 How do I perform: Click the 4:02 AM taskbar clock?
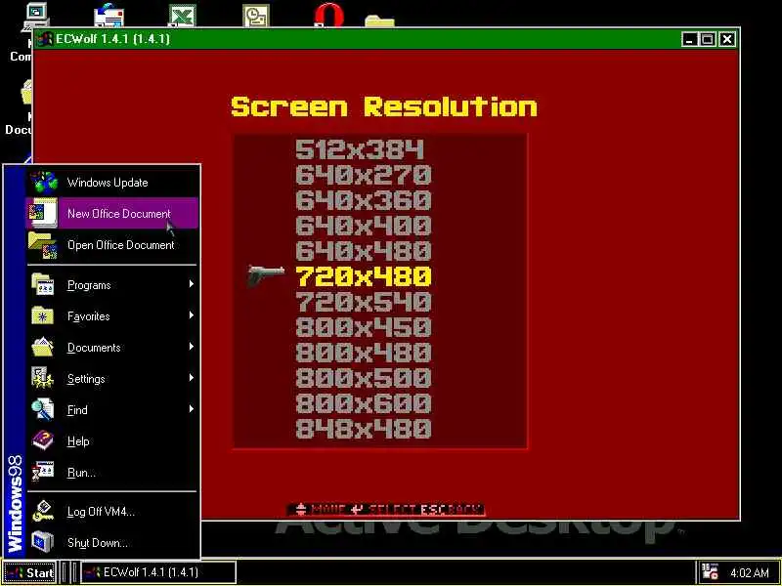click(x=750, y=572)
